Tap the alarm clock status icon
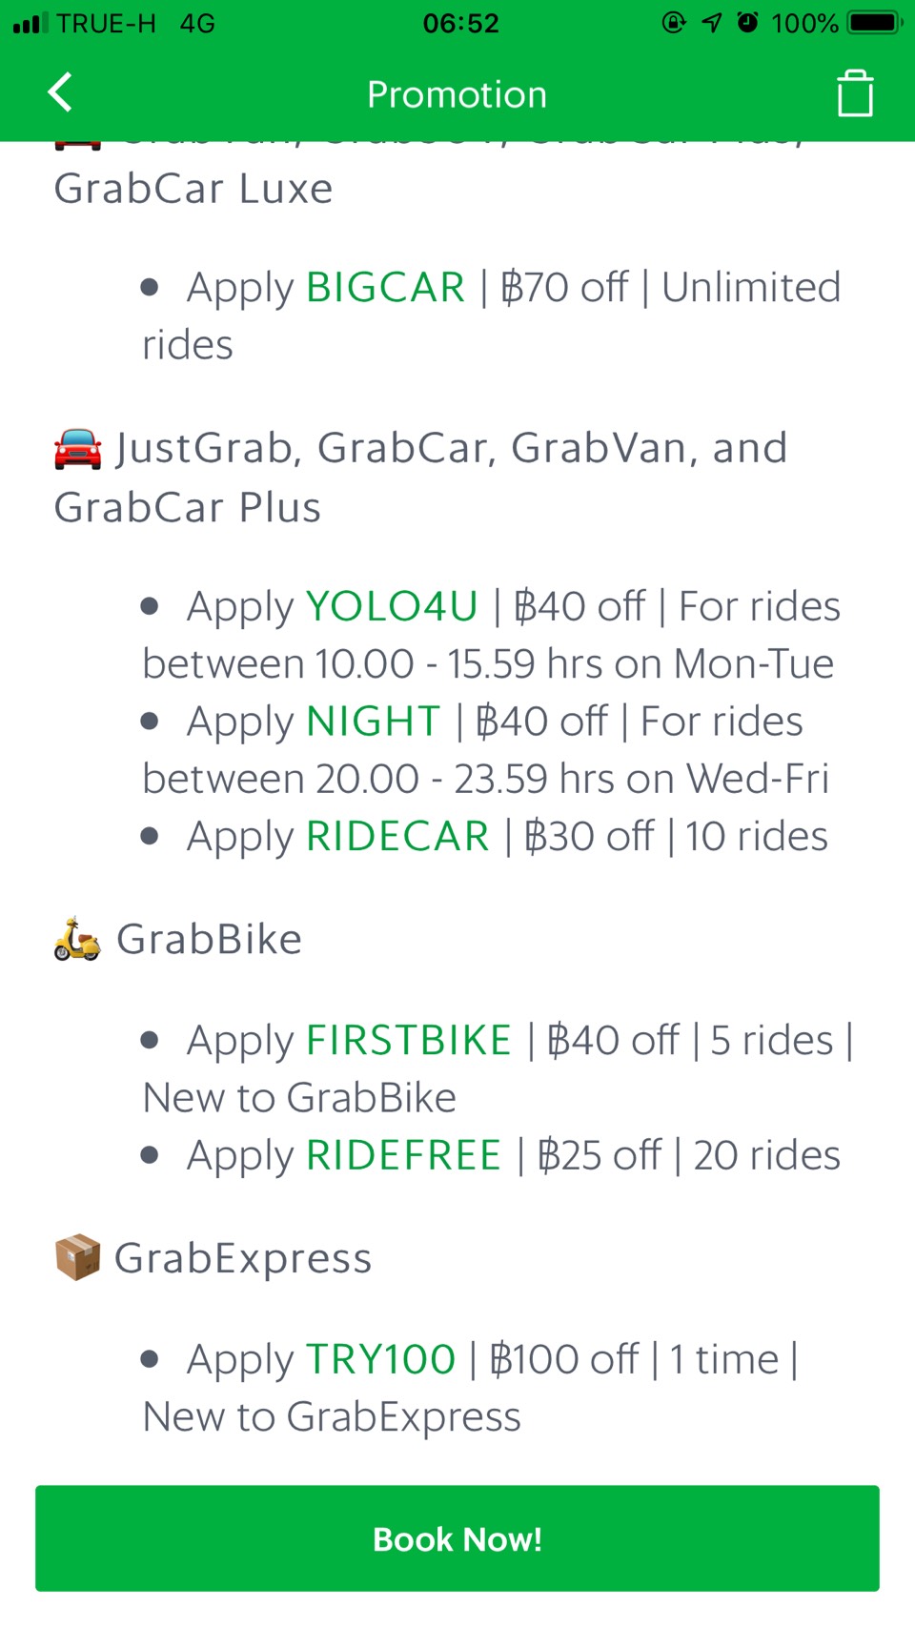Image resolution: width=915 pixels, height=1627 pixels. (x=748, y=23)
